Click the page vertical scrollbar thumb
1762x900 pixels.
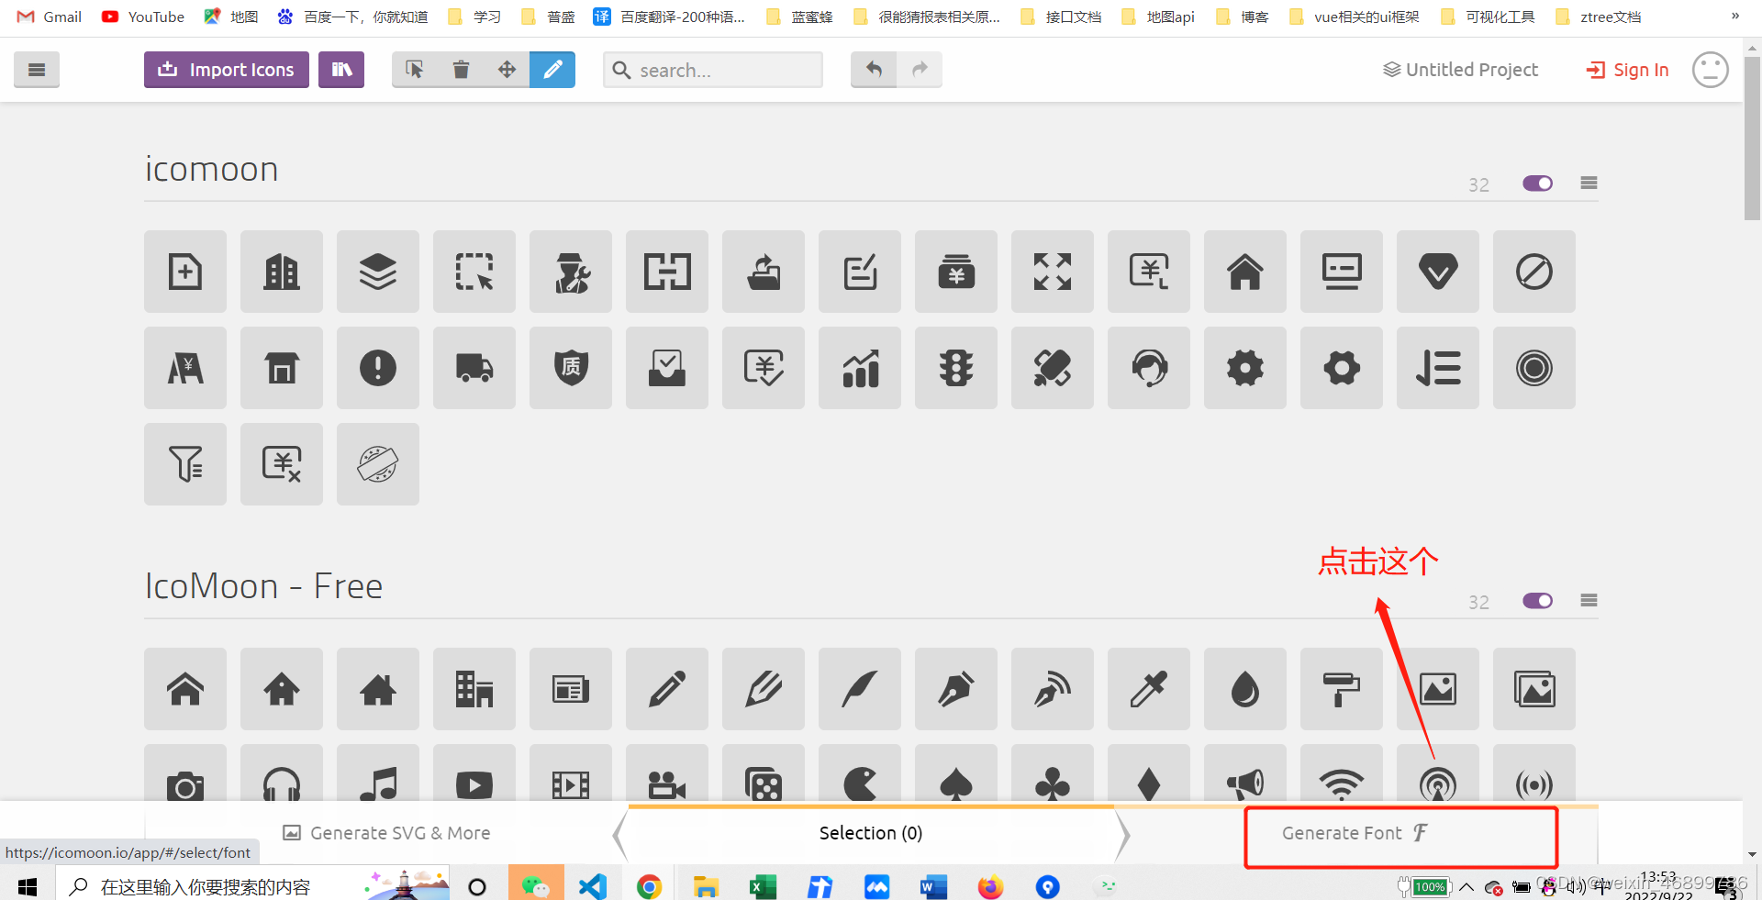[1752, 138]
